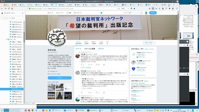Image resolution: width=199 pixels, height=112 pixels.
Task: Click the reply icon on the second tweet
Action: [81, 93]
